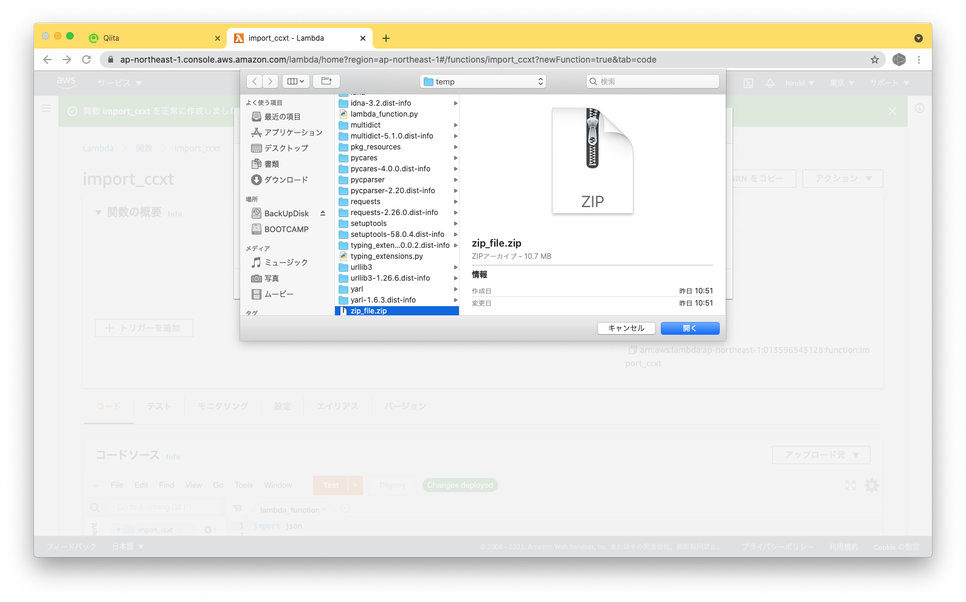The height and width of the screenshot is (602, 966).
Task: Open ミュージック media in the sidebar
Action: point(280,262)
